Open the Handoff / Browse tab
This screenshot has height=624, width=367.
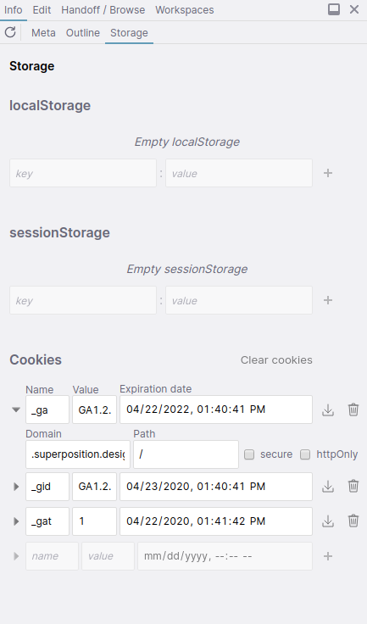103,10
